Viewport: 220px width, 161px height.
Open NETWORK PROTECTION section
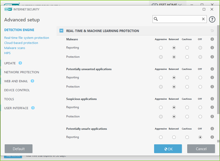coord(22,72)
